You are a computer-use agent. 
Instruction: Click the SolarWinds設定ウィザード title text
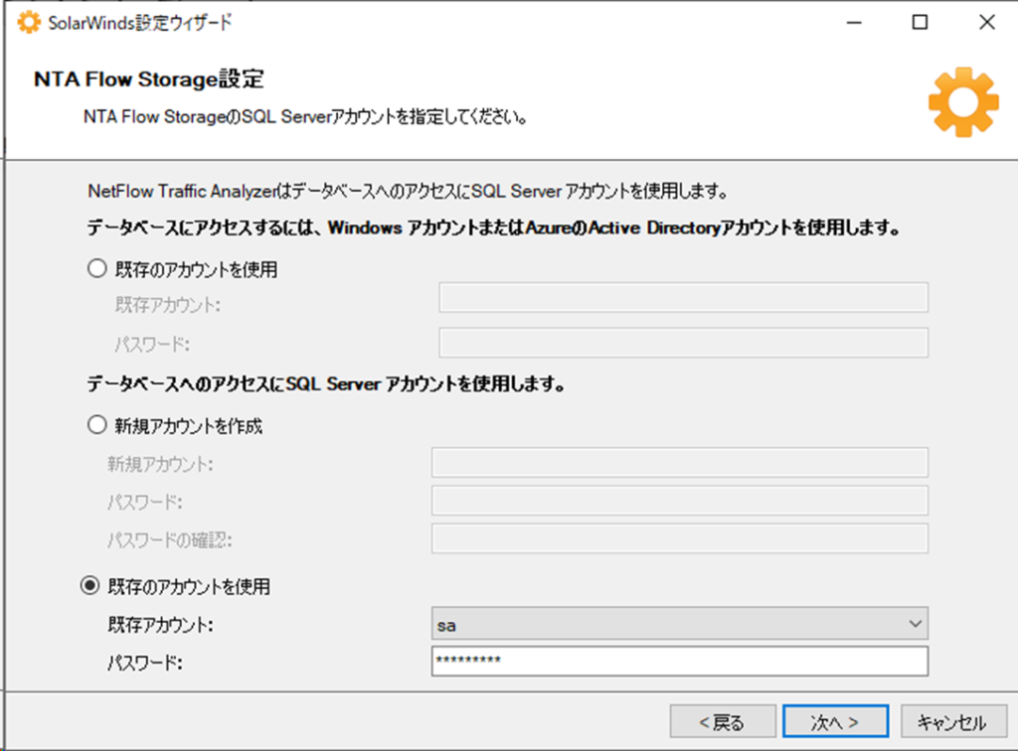(x=139, y=23)
